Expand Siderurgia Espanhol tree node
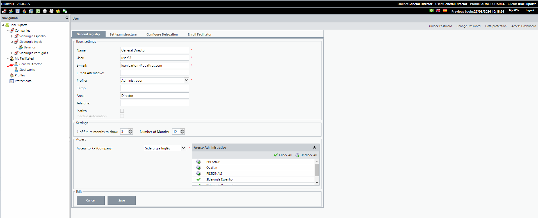 point(12,36)
